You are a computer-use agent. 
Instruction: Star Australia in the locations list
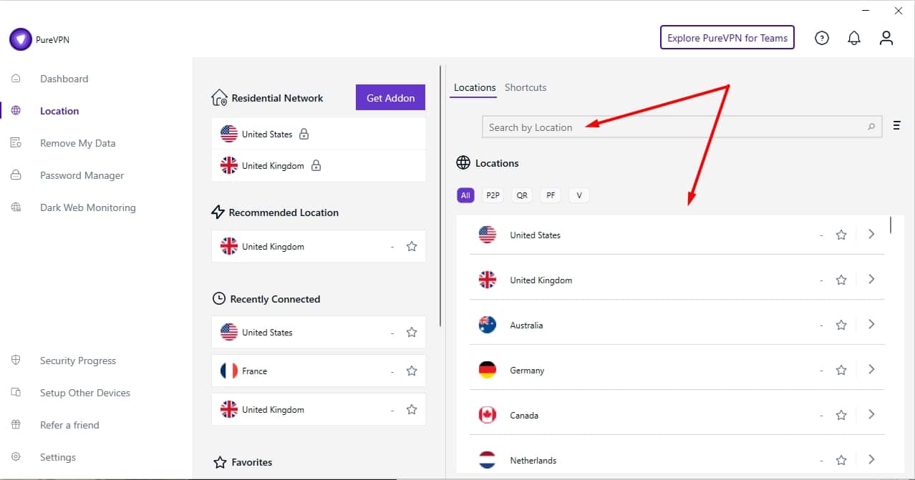point(841,325)
